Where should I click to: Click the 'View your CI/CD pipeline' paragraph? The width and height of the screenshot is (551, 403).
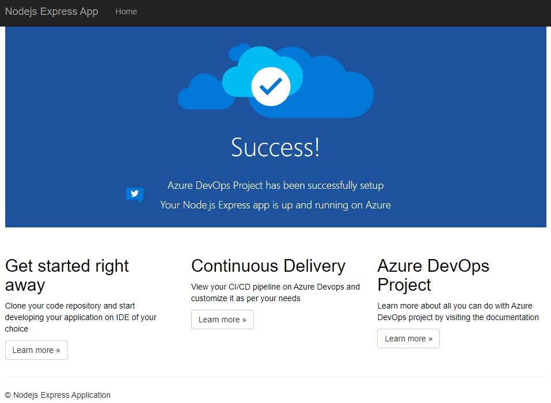(x=275, y=292)
